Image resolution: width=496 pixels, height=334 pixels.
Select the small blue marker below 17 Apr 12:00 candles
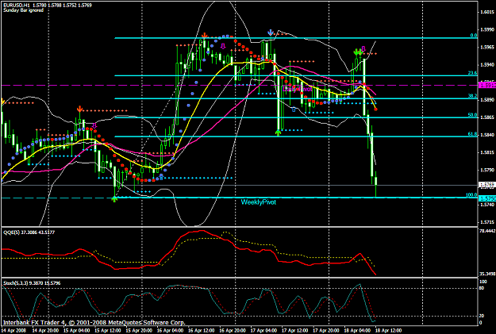pyautogui.click(x=294, y=109)
